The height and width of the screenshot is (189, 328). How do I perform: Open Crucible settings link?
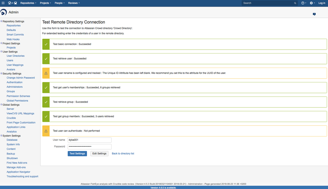pos(11,118)
